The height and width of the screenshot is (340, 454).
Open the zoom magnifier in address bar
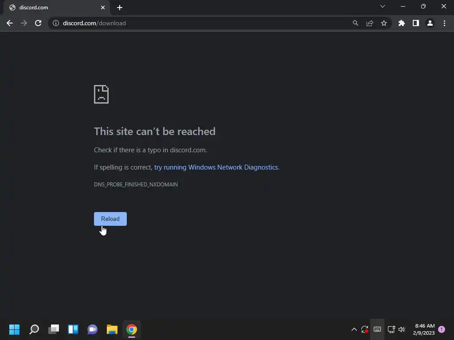pos(355,23)
